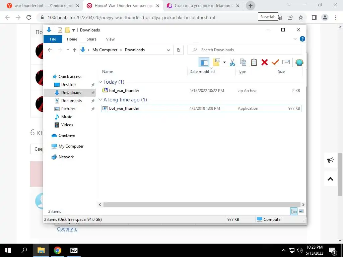Go back in Explorer navigation
The image size is (343, 257).
[50, 50]
